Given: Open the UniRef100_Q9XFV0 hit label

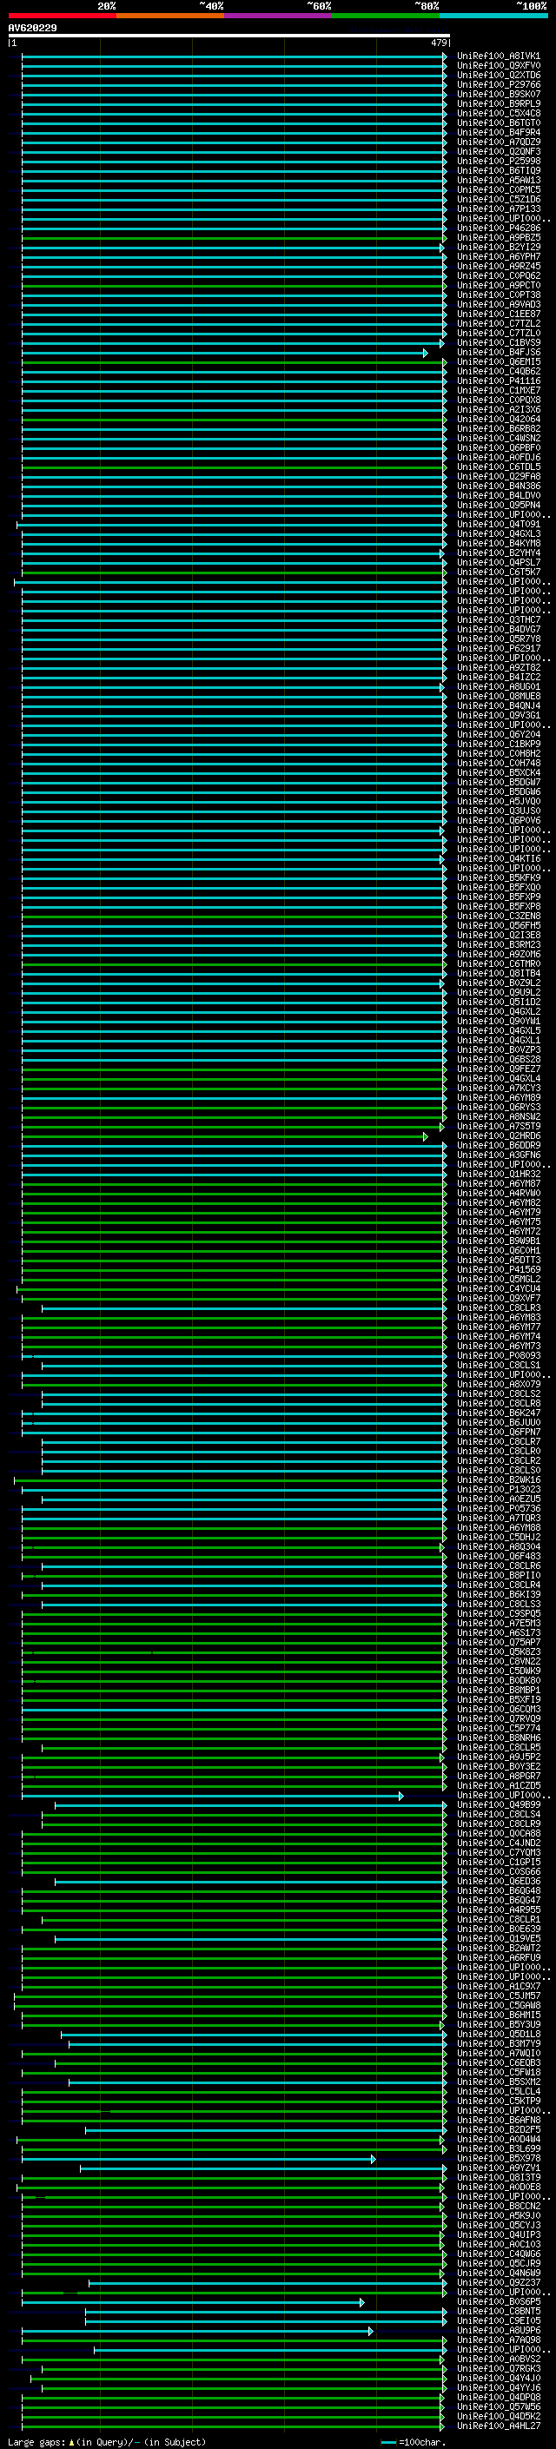Looking at the screenshot, I should (x=498, y=66).
